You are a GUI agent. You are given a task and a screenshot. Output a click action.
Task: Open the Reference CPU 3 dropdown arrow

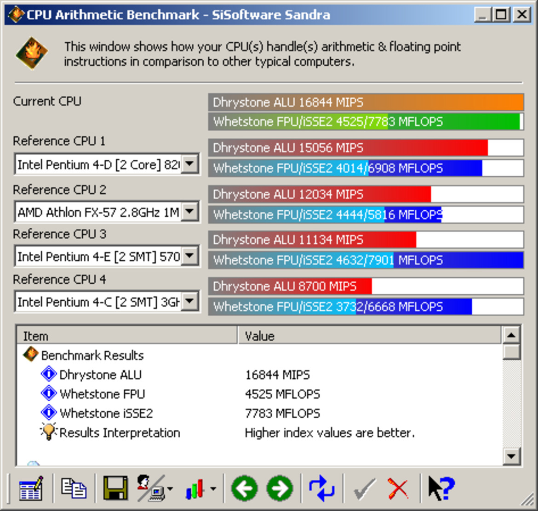pos(189,256)
